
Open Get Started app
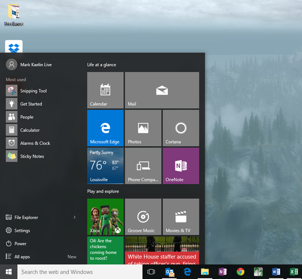41,104
